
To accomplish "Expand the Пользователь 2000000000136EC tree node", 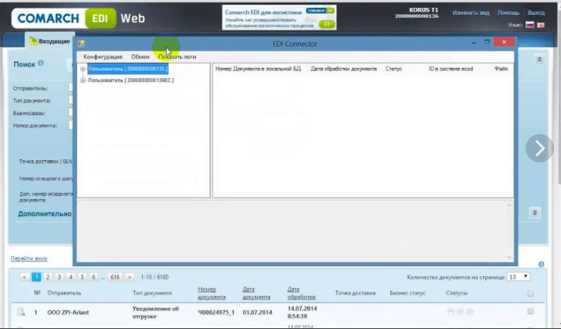I will [x=83, y=80].
